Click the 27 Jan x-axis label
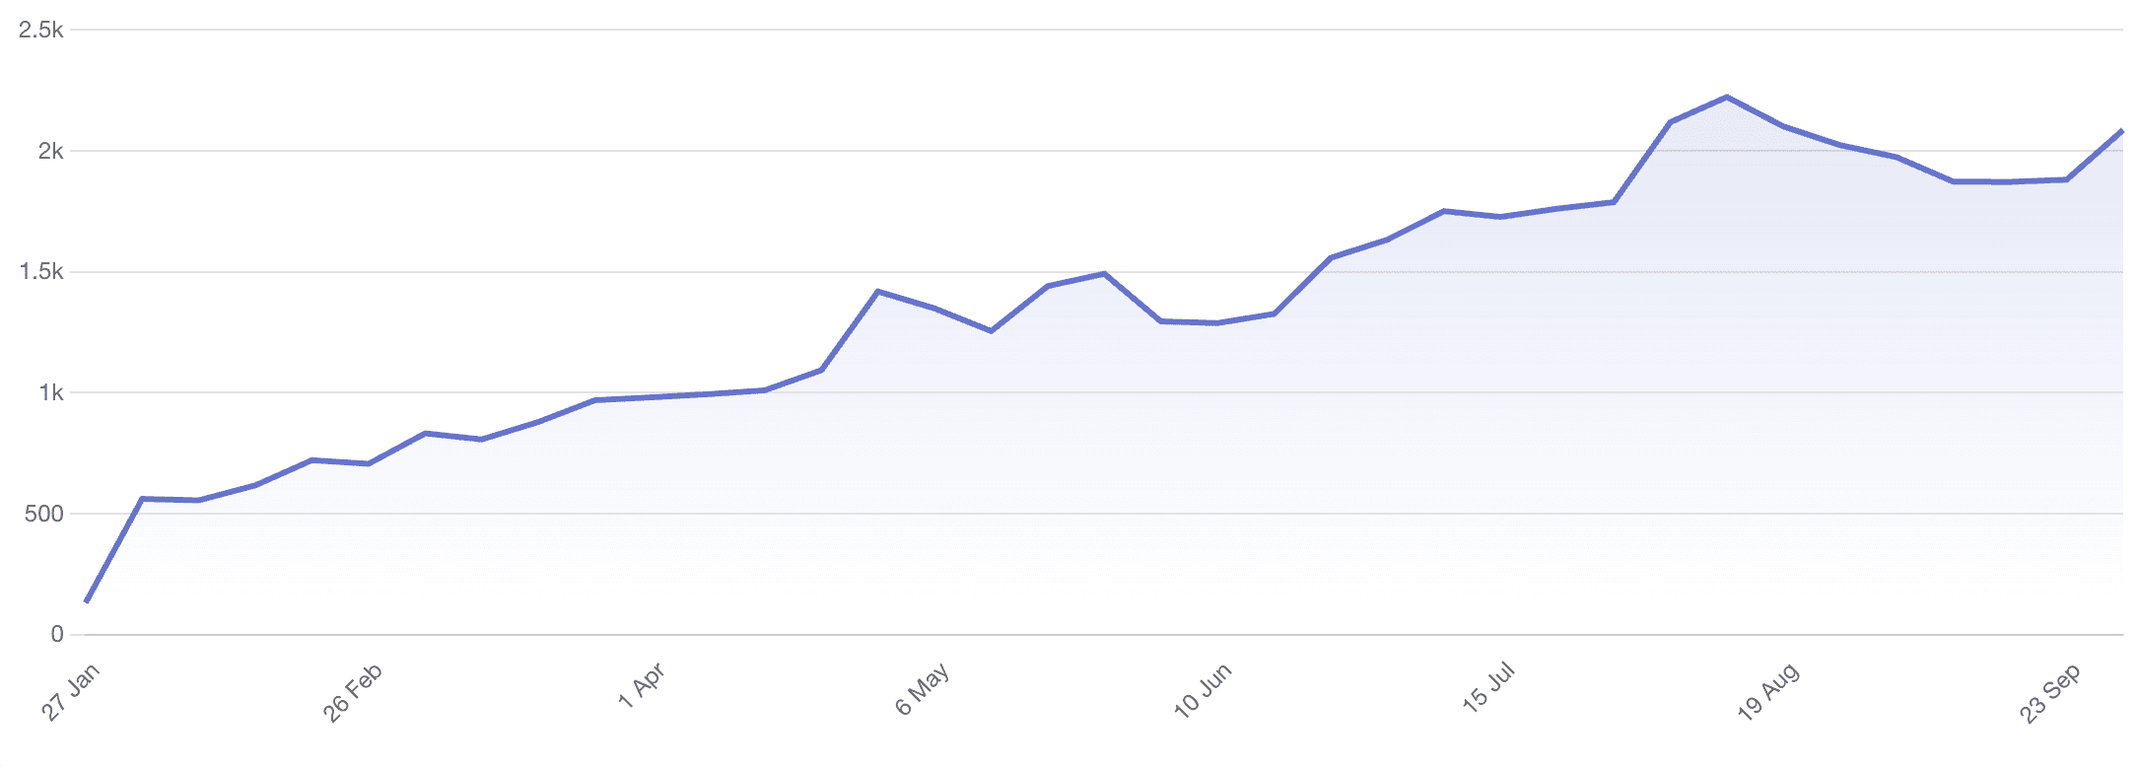The width and height of the screenshot is (2137, 767). 71,692
